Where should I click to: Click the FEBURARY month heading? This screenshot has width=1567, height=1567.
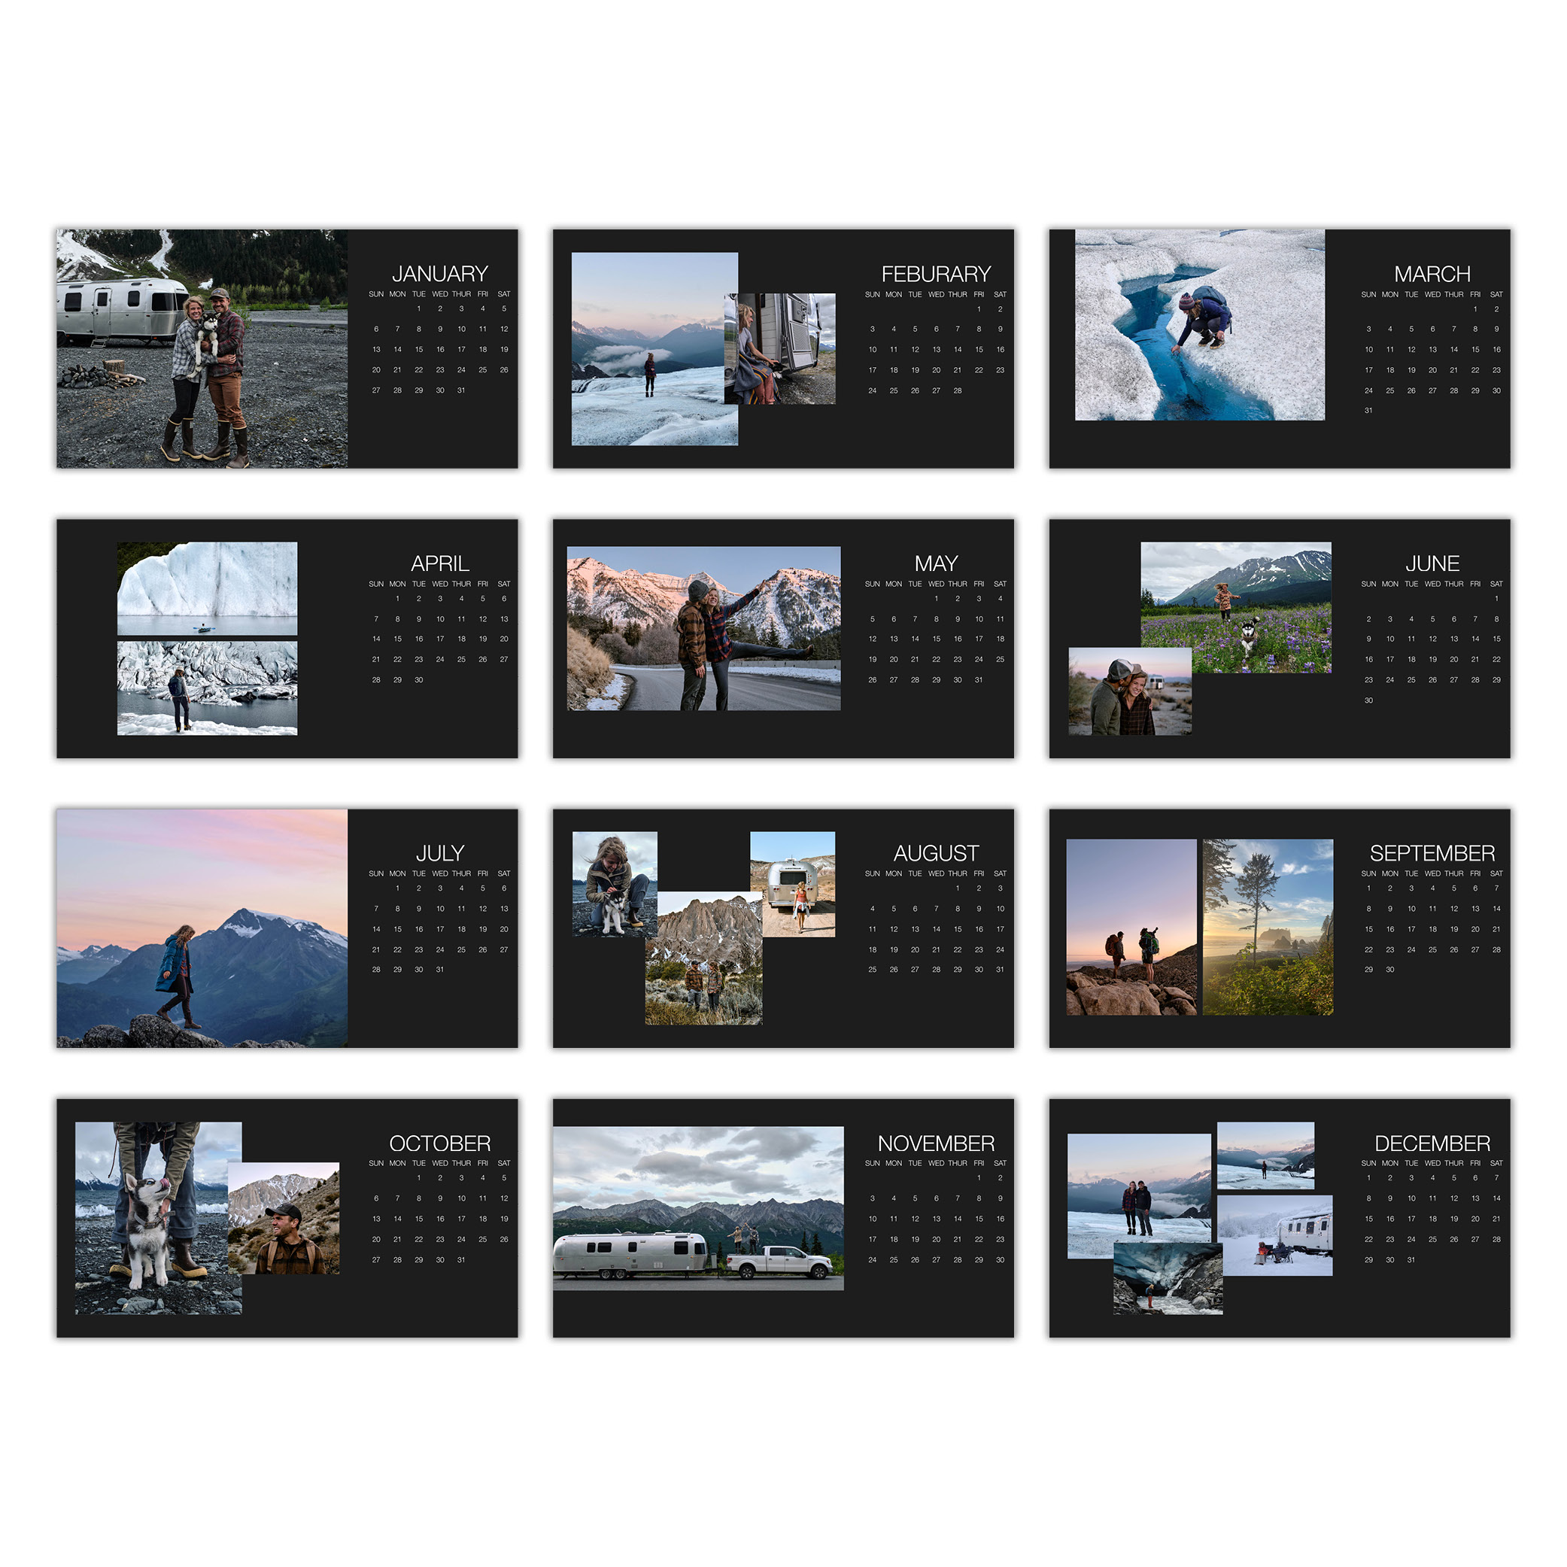(935, 274)
